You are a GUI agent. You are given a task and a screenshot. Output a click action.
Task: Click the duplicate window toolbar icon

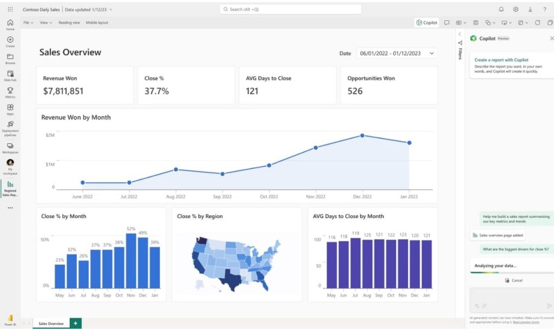coord(550,23)
